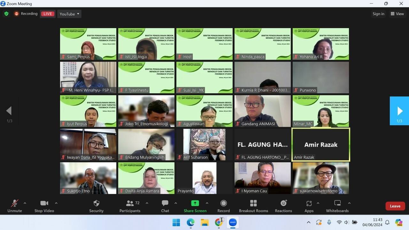Go to next page of participants

399,111
